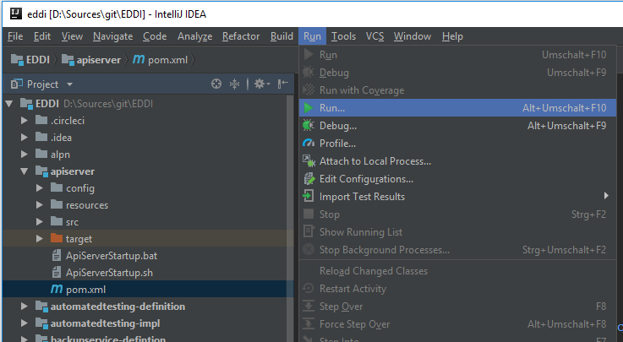Click the Attach to Local Process icon
The width and height of the screenshot is (623, 342).
pyautogui.click(x=309, y=161)
